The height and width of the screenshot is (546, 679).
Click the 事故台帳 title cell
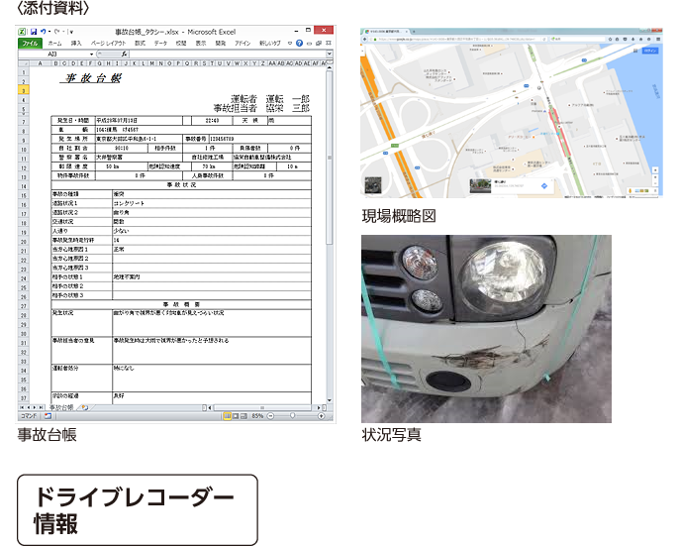coord(93,78)
